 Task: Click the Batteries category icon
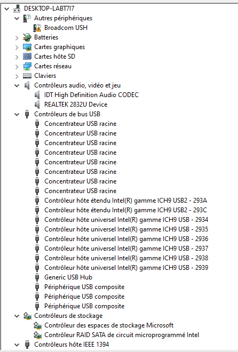27,37
